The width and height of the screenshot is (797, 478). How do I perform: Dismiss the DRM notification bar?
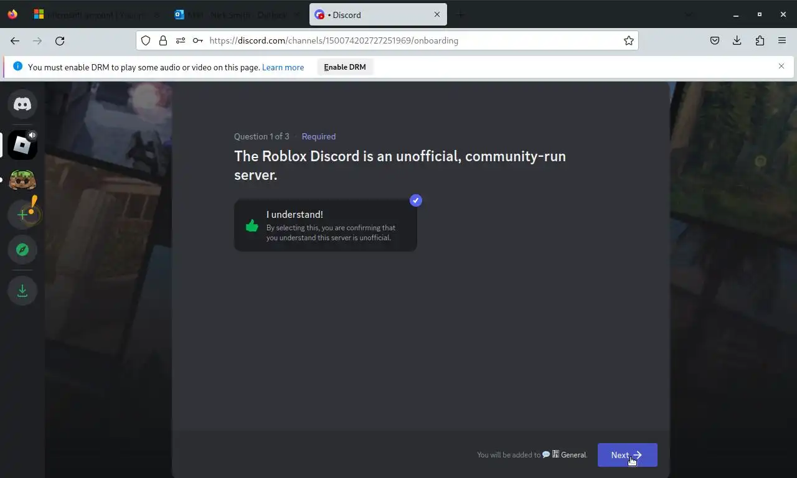tap(781, 66)
